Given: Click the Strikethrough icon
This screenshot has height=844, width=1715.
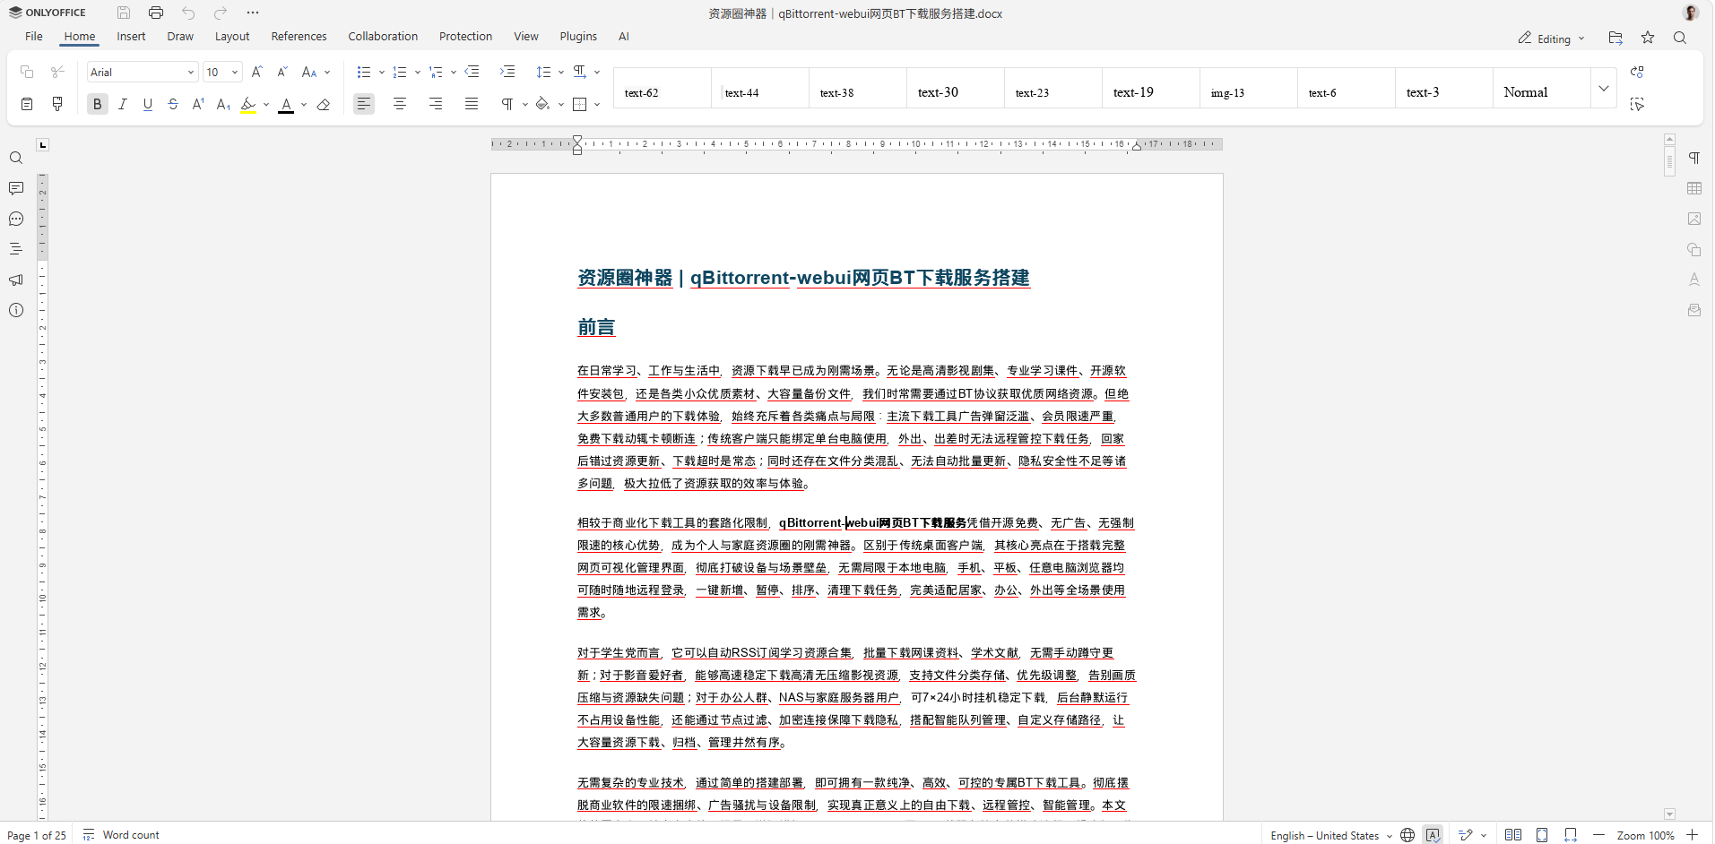Looking at the screenshot, I should point(173,104).
